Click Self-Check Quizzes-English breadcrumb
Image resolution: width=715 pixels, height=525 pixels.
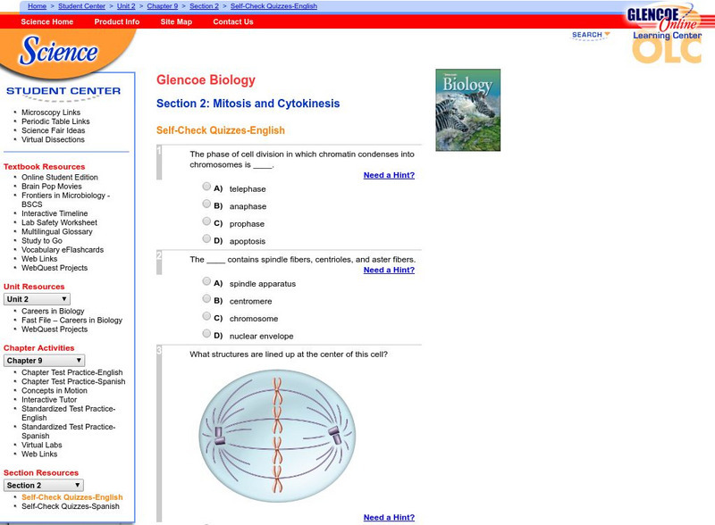(273, 6)
